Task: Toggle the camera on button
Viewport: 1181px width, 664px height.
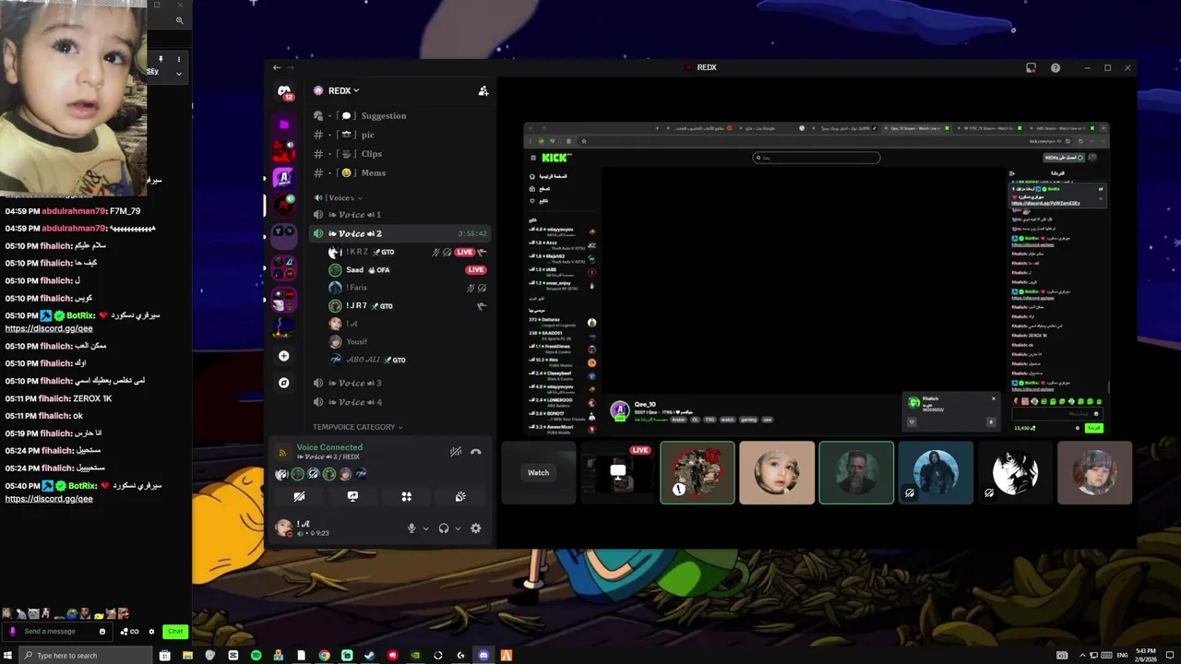Action: [299, 496]
